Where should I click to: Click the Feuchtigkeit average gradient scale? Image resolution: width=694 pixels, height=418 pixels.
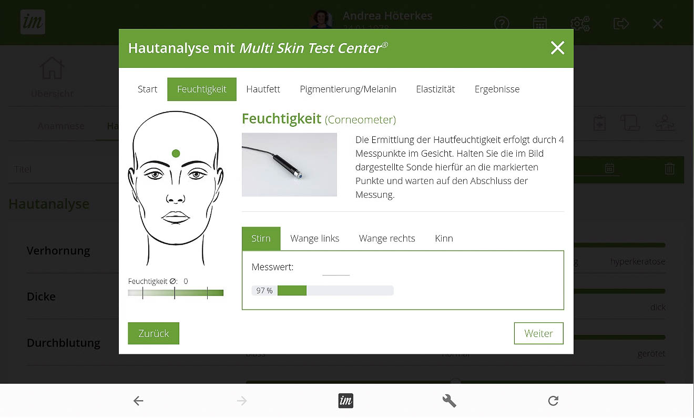point(176,293)
